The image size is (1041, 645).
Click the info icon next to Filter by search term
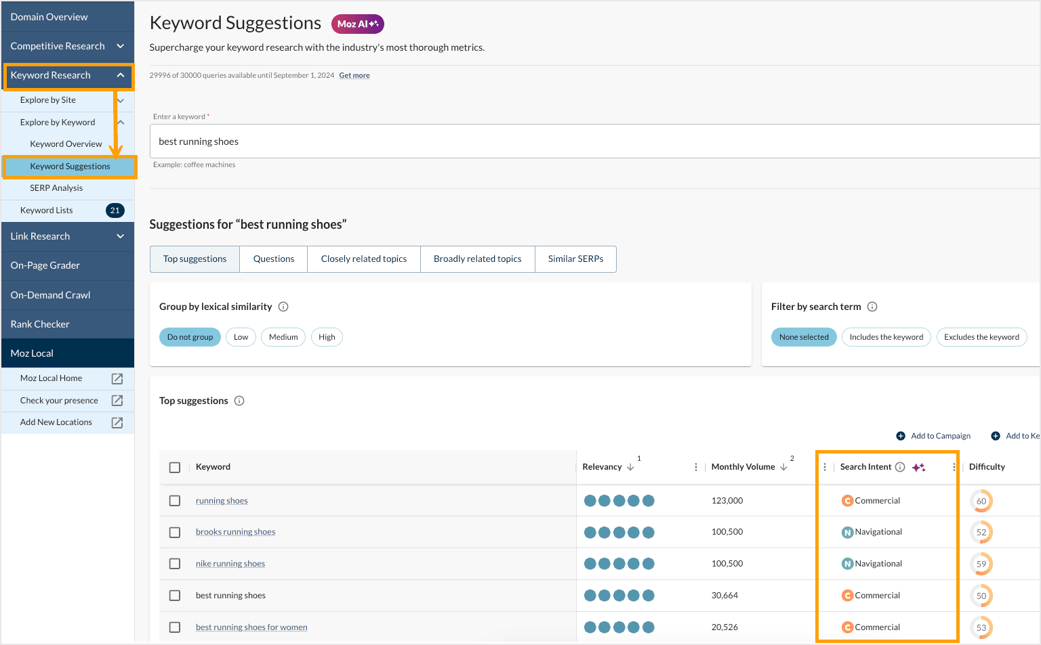[x=872, y=307]
